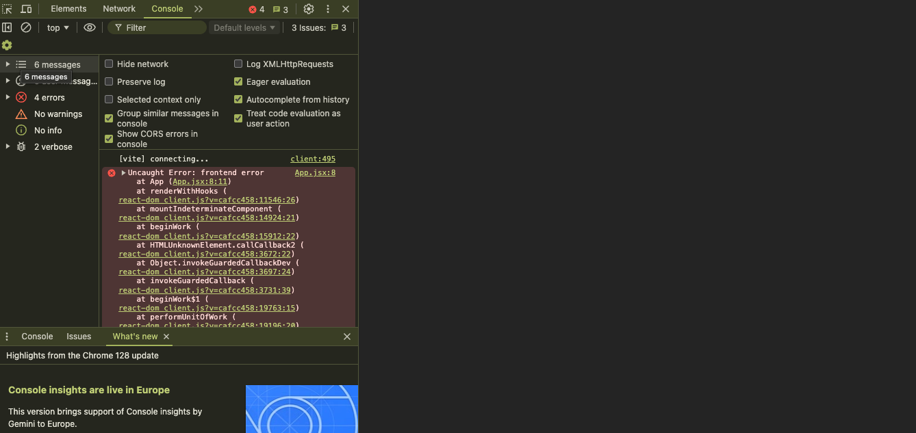Open the App.jsx:8:11 stack link
Viewport: 916px width, 433px height.
coord(201,182)
